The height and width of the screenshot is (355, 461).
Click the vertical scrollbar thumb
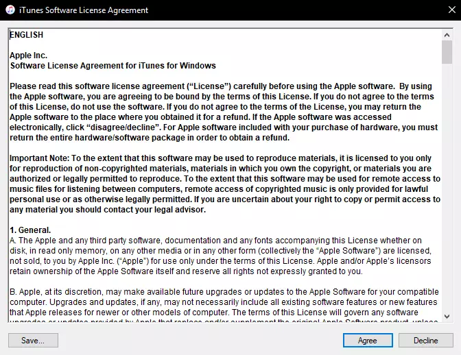[x=447, y=52]
